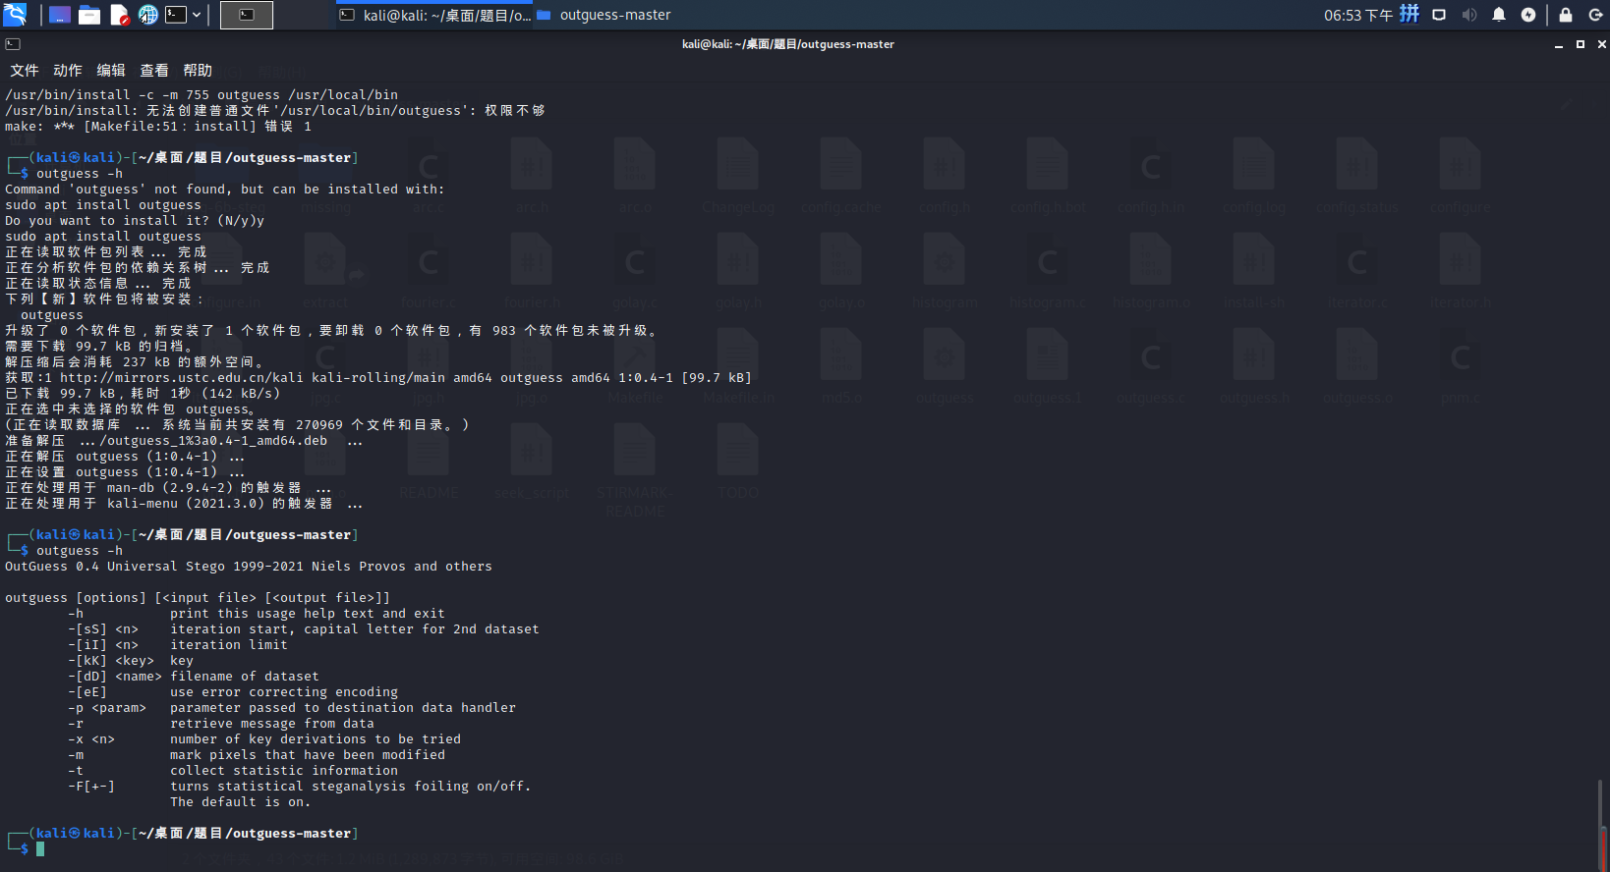Click the log out icon
The image size is (1610, 872).
1595,15
